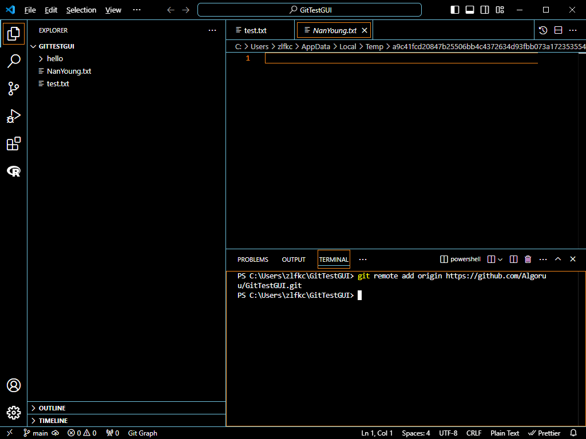Select the TERMINAL panel tab
586x439 pixels.
tap(334, 260)
